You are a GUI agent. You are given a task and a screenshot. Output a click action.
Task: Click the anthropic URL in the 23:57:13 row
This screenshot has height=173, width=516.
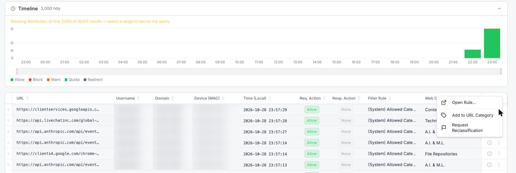pos(58,165)
